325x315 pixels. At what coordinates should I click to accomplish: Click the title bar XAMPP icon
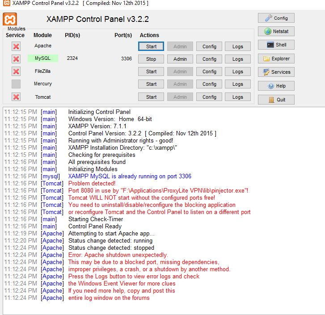click(x=6, y=3)
